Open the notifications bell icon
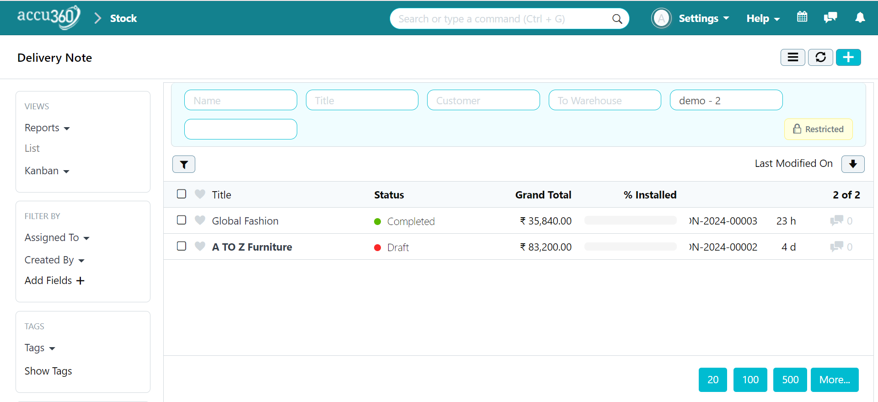 (860, 17)
